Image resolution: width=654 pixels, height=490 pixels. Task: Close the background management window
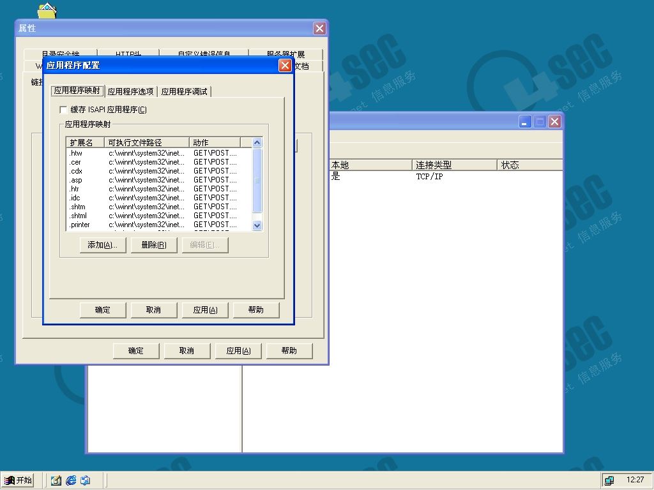[554, 122]
